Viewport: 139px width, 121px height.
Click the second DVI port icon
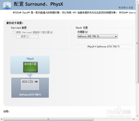click(31, 82)
